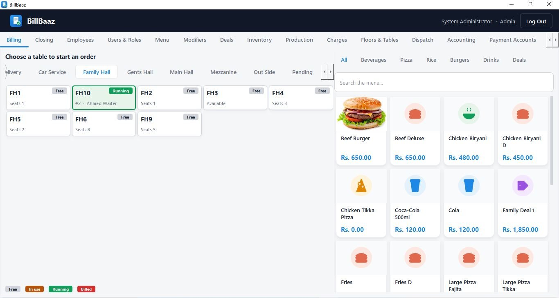Open the Payment Accounts tab
The width and height of the screenshot is (559, 298).
pyautogui.click(x=513, y=40)
